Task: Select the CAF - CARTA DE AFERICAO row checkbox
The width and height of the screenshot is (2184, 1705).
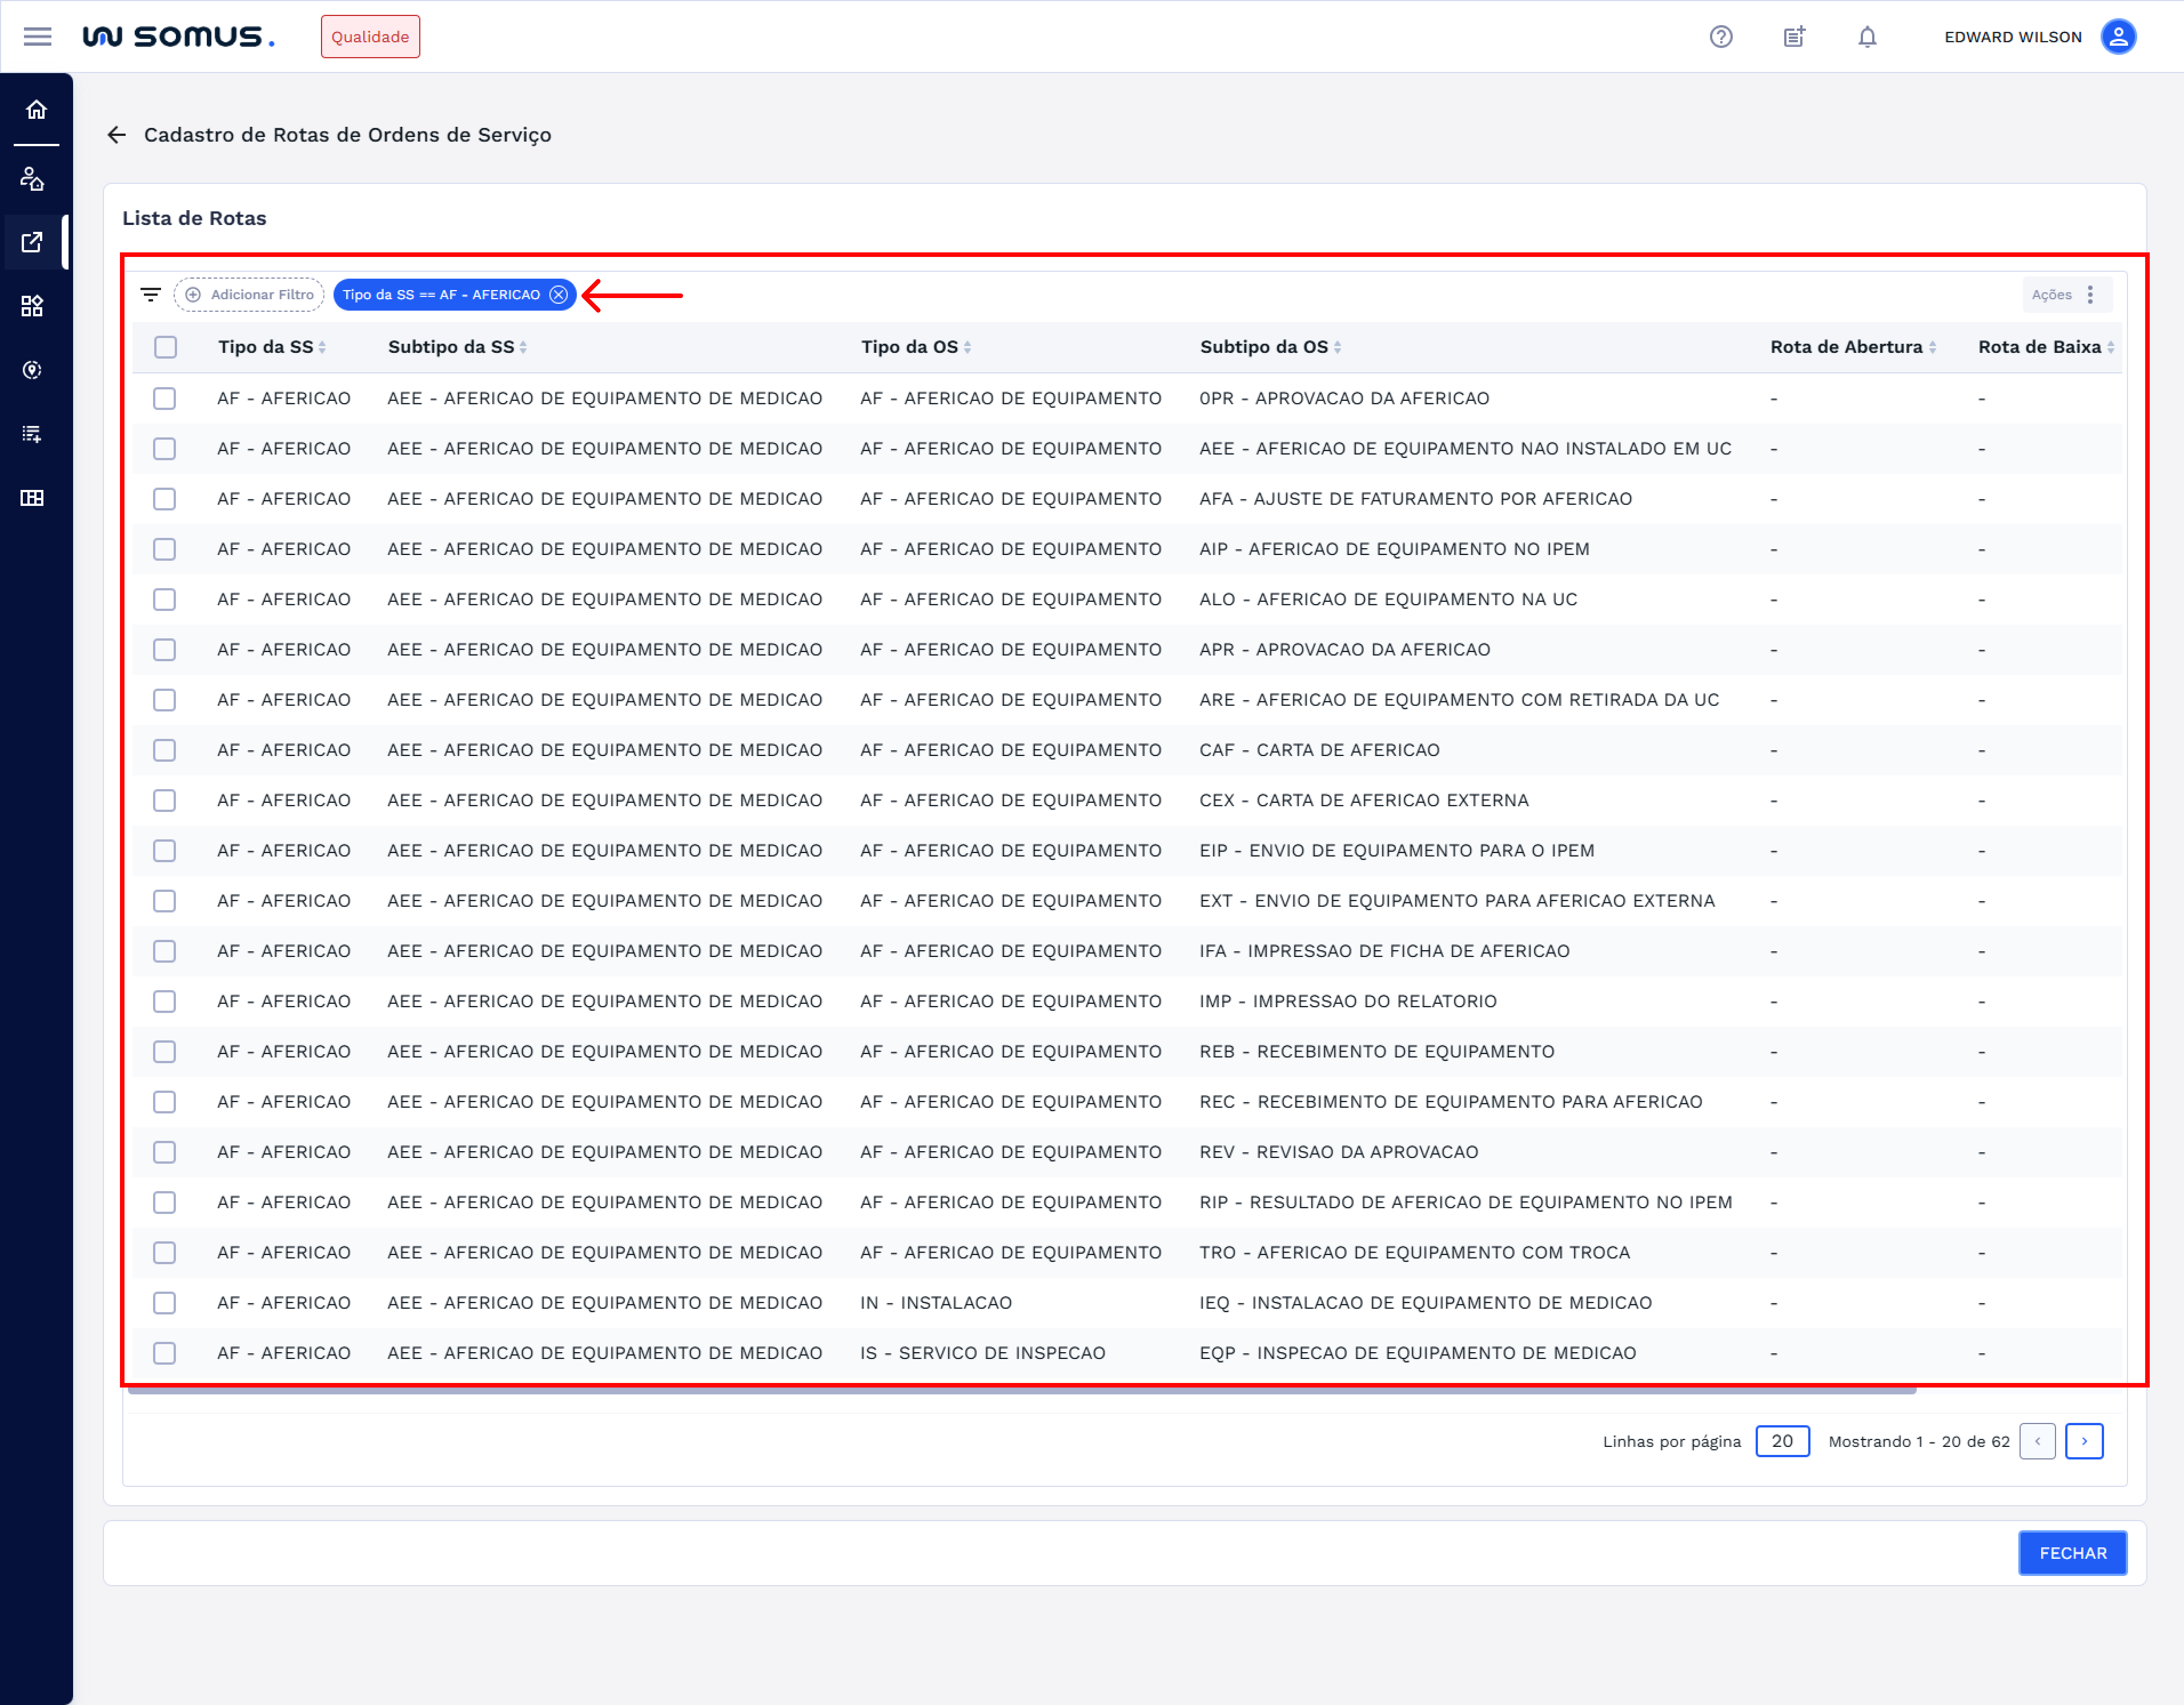Action: click(x=165, y=750)
